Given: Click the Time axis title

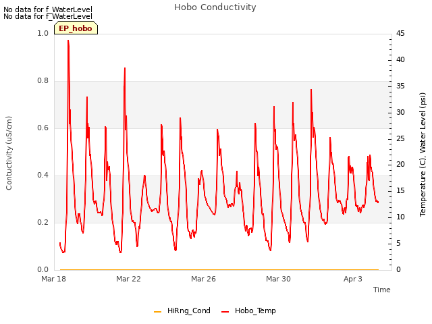Looking at the screenshot, I should (382, 290).
